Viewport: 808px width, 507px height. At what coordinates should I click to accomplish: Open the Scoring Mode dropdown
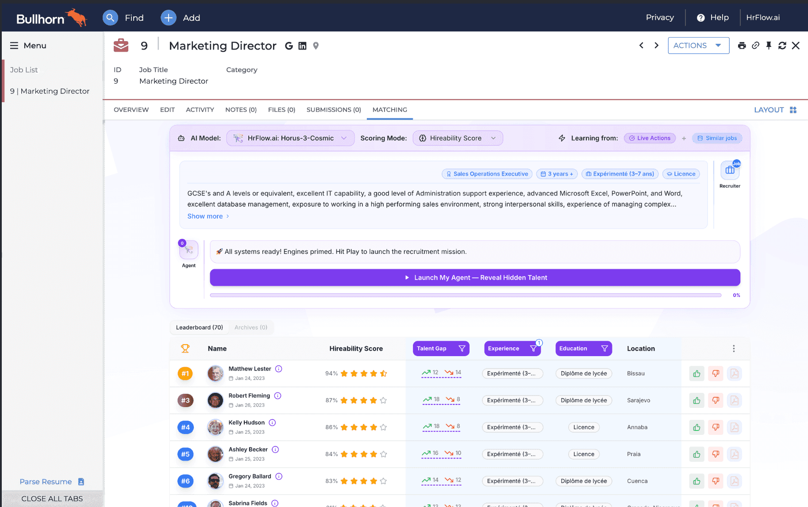pyautogui.click(x=458, y=138)
